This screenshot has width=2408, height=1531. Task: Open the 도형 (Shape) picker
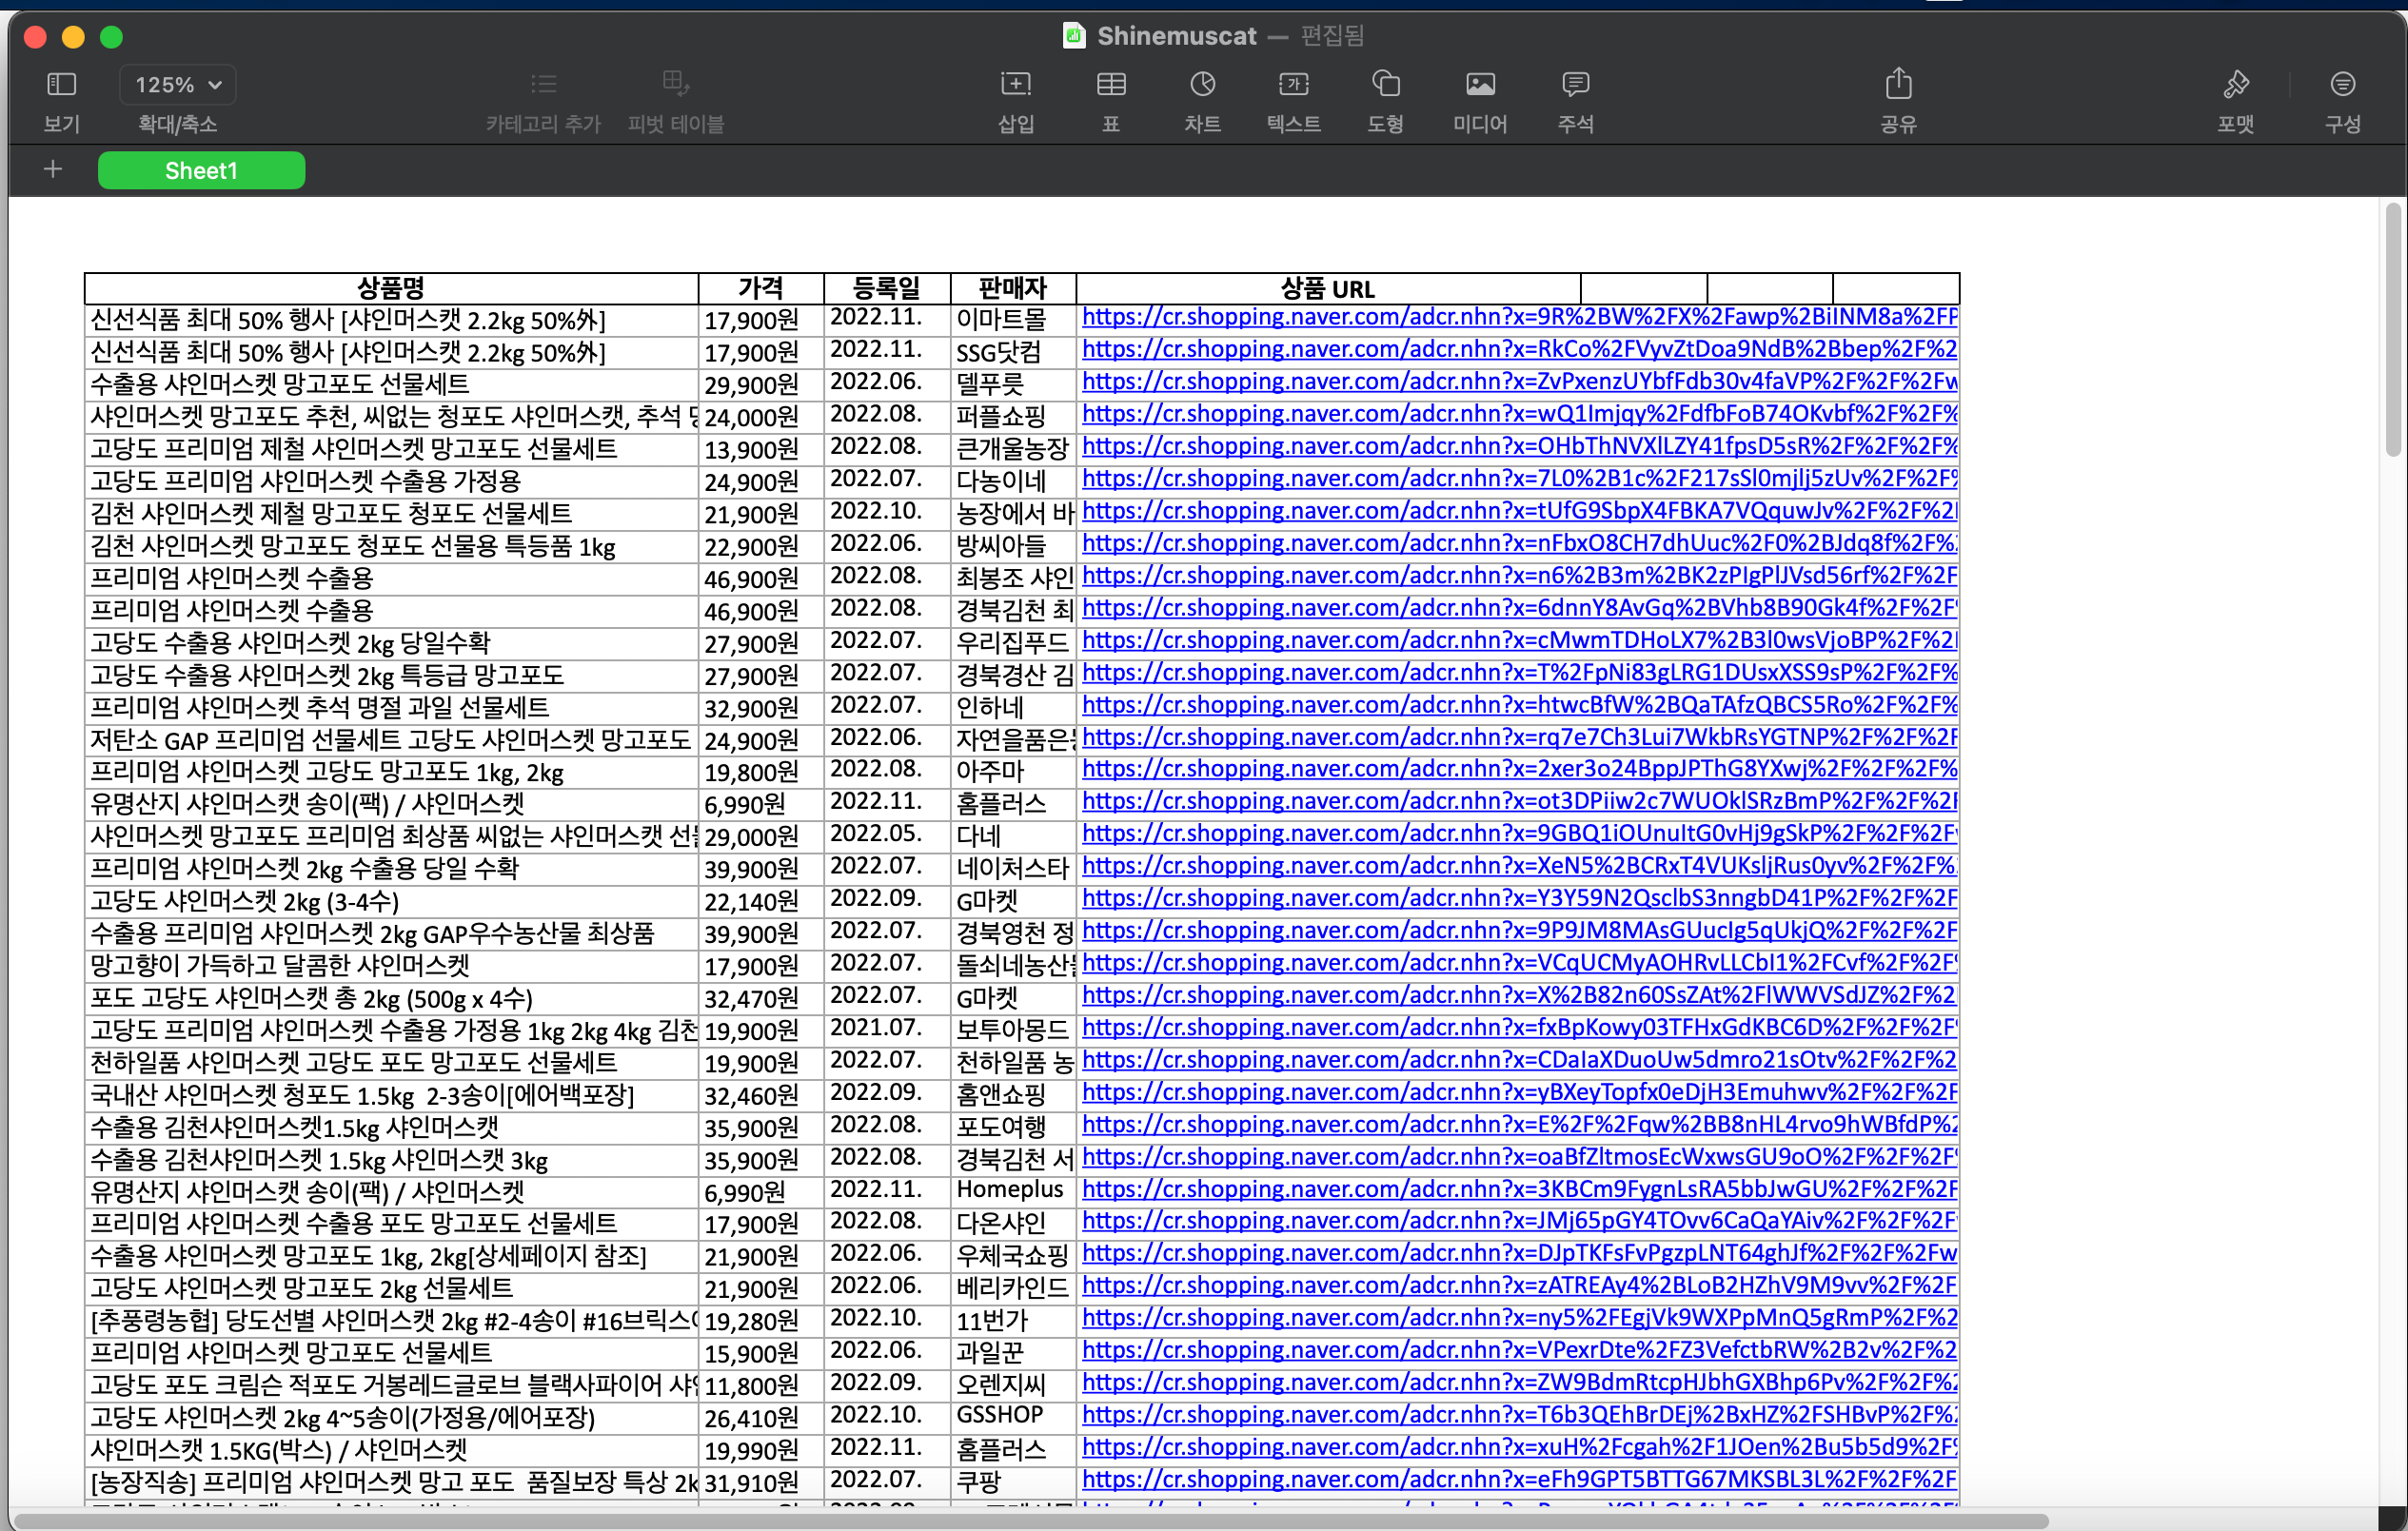tap(1385, 85)
